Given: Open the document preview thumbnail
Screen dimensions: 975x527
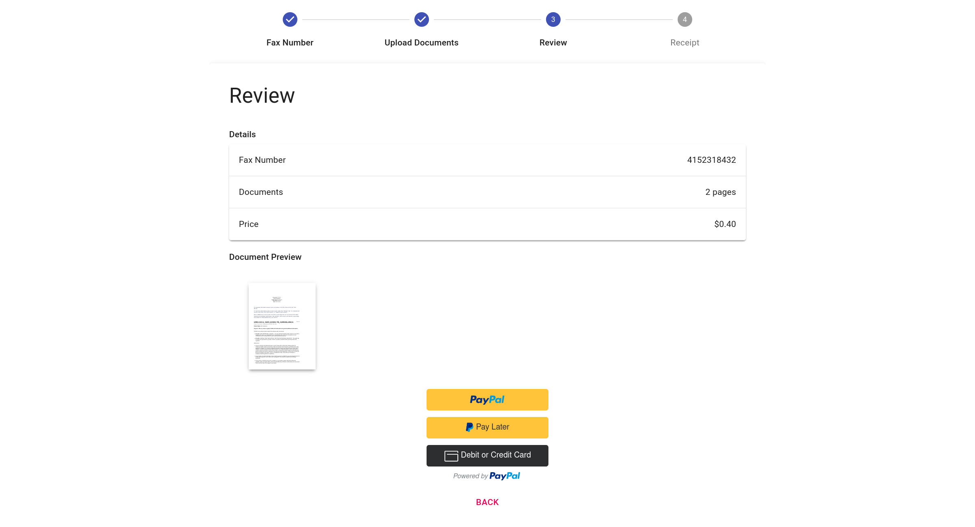Looking at the screenshot, I should (x=282, y=326).
